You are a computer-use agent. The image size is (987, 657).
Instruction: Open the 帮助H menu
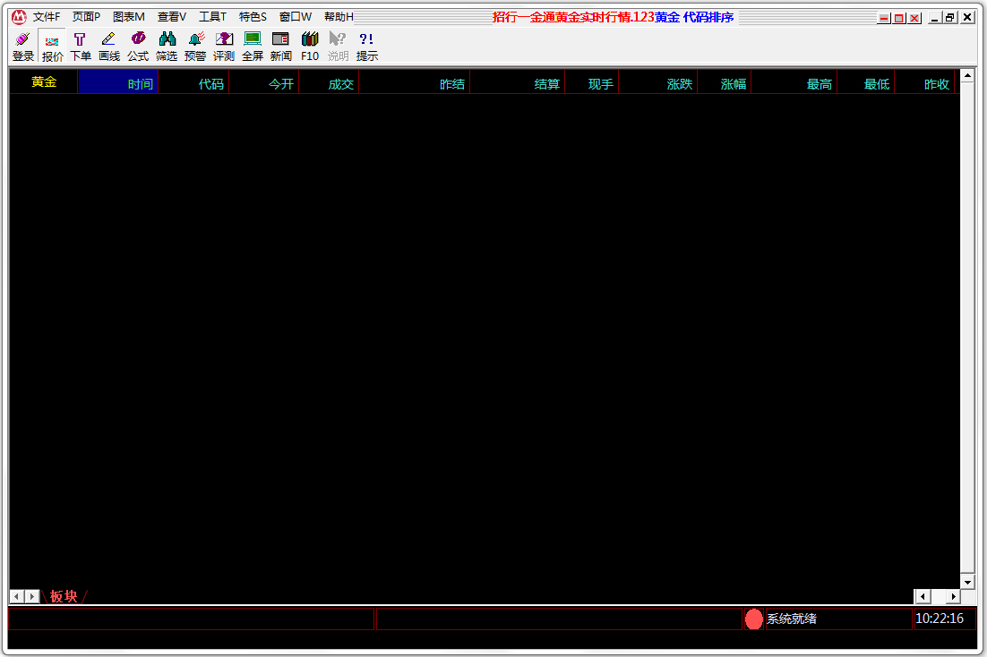(339, 17)
